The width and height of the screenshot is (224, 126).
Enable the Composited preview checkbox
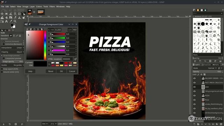pos(4,58)
